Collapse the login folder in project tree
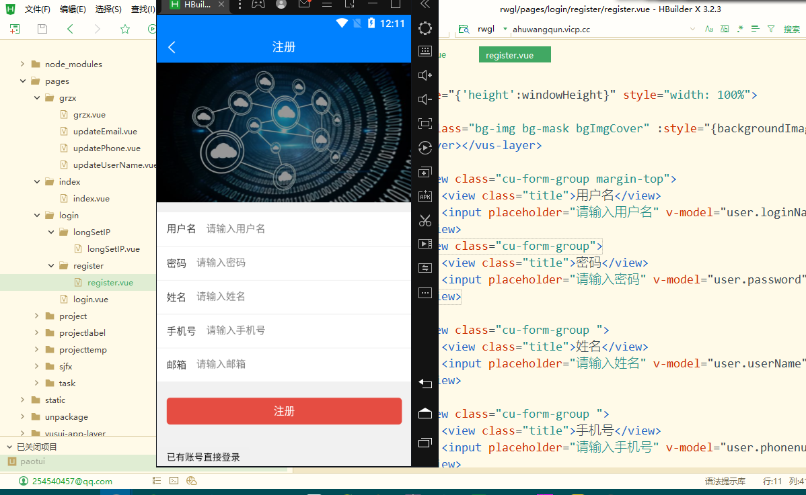This screenshot has width=806, height=495. click(x=38, y=215)
